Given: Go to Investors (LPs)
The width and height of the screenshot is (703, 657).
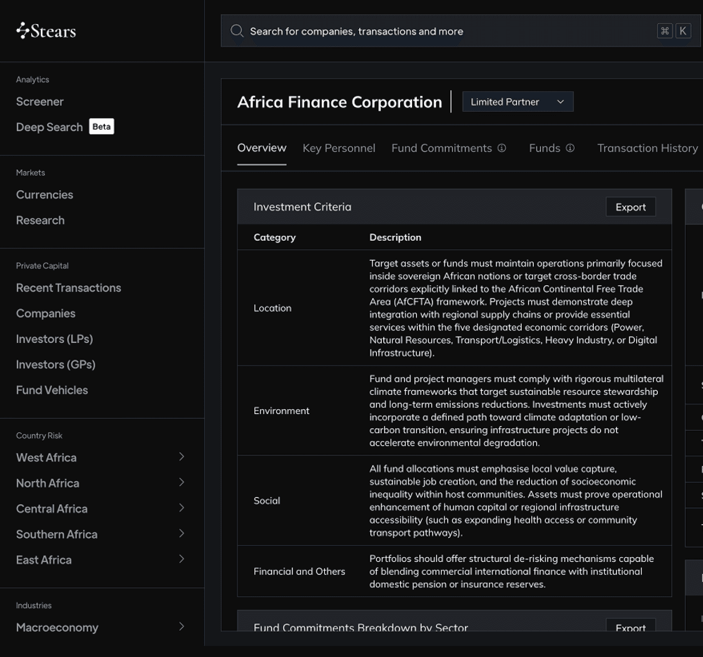Looking at the screenshot, I should click(x=54, y=339).
